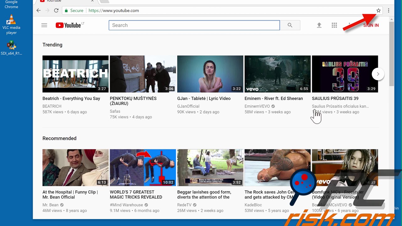Click the upload video icon
This screenshot has width=402, height=226.
click(319, 25)
